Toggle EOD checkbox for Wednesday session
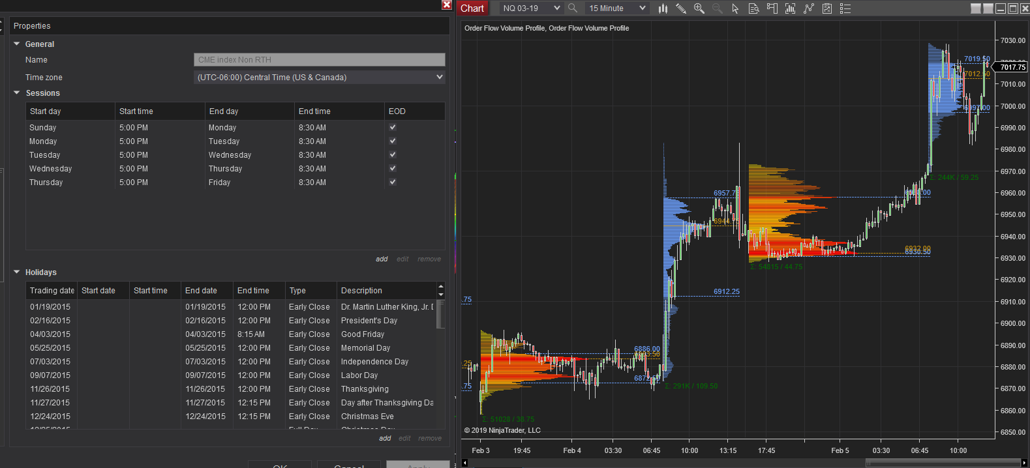Image resolution: width=1030 pixels, height=468 pixels. point(393,168)
